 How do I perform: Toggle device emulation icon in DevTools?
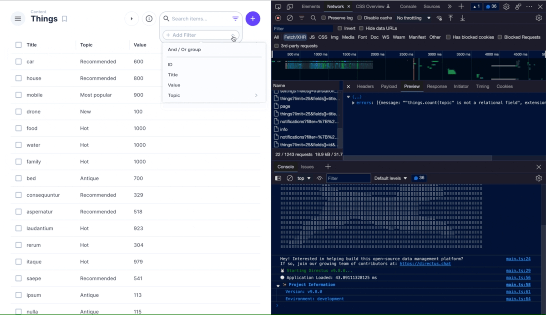(x=290, y=6)
